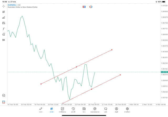The image size is (168, 117).
Task: Open the indicators function icon
Action: click(x=4, y=29)
